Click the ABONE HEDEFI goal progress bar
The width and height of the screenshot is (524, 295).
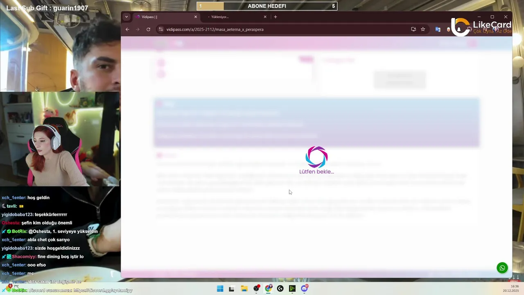(267, 6)
